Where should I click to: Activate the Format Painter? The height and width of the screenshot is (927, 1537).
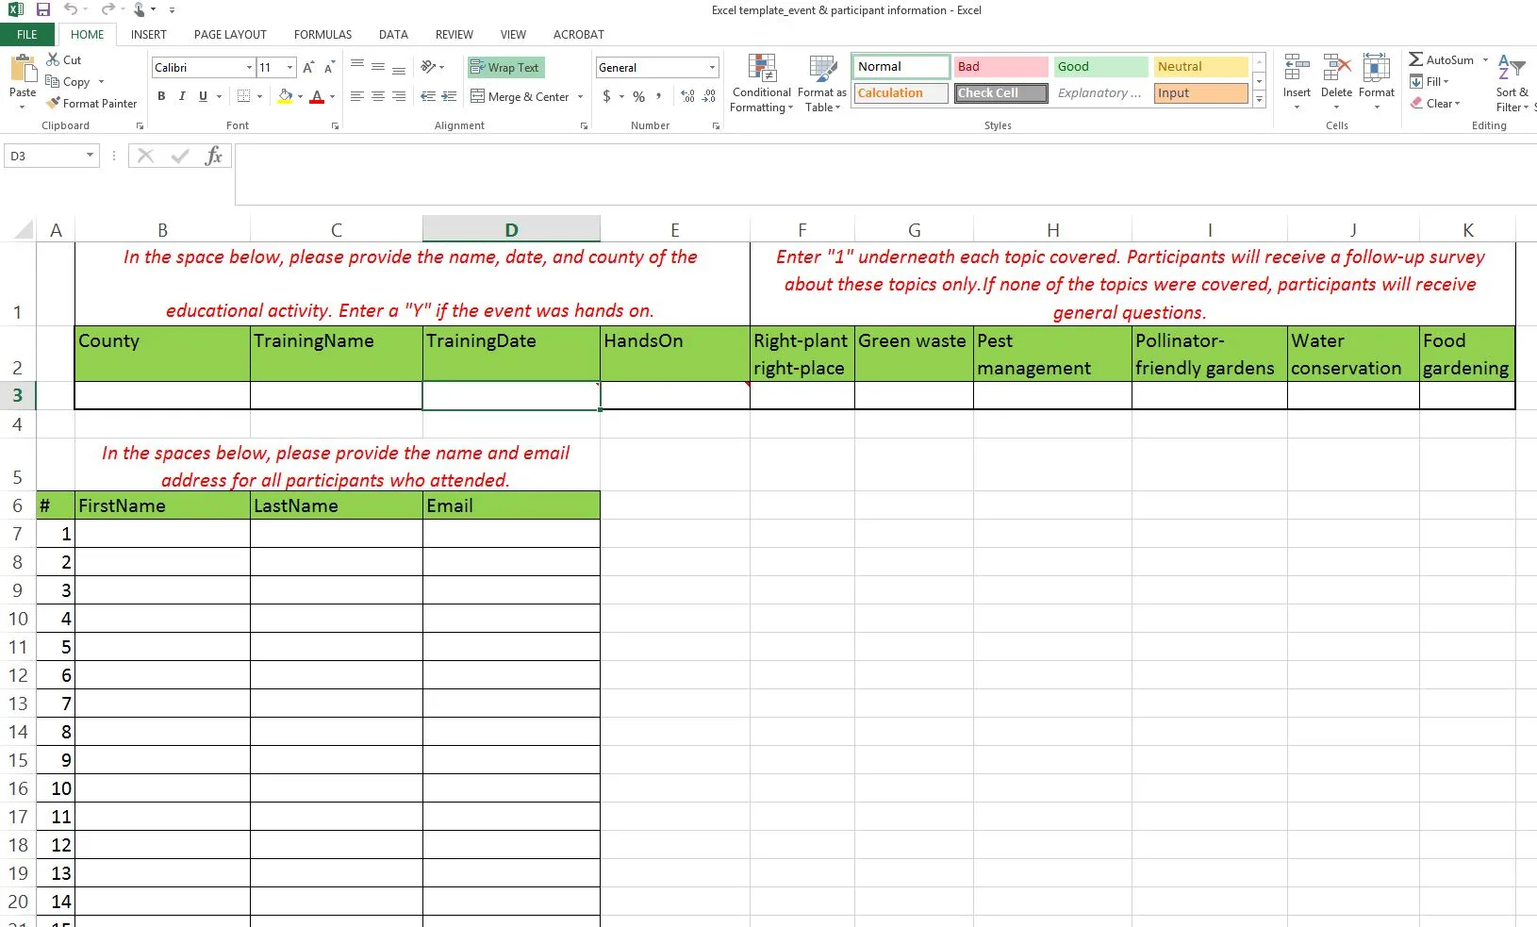(x=91, y=104)
